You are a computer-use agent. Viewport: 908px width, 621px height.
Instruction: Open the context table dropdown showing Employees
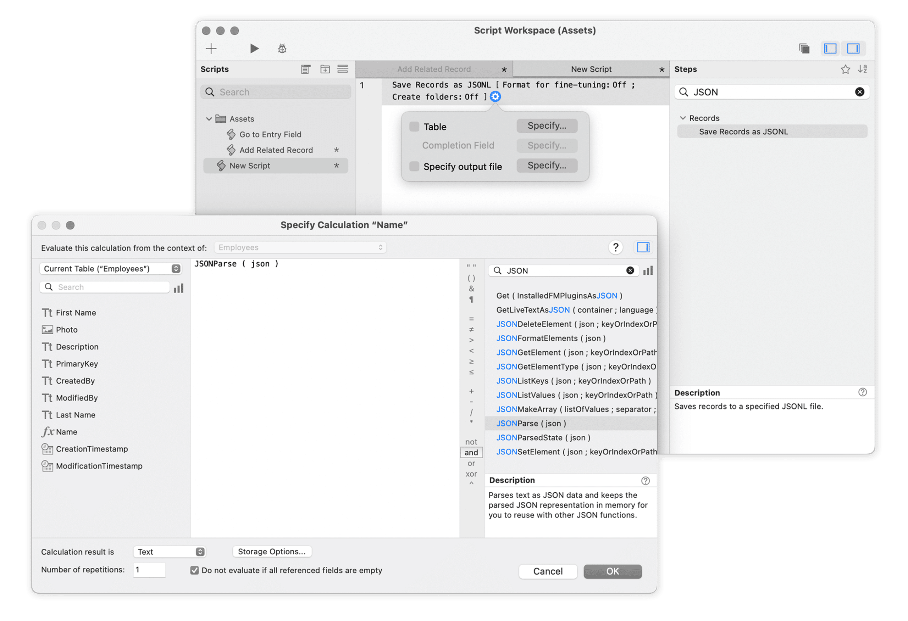point(300,247)
